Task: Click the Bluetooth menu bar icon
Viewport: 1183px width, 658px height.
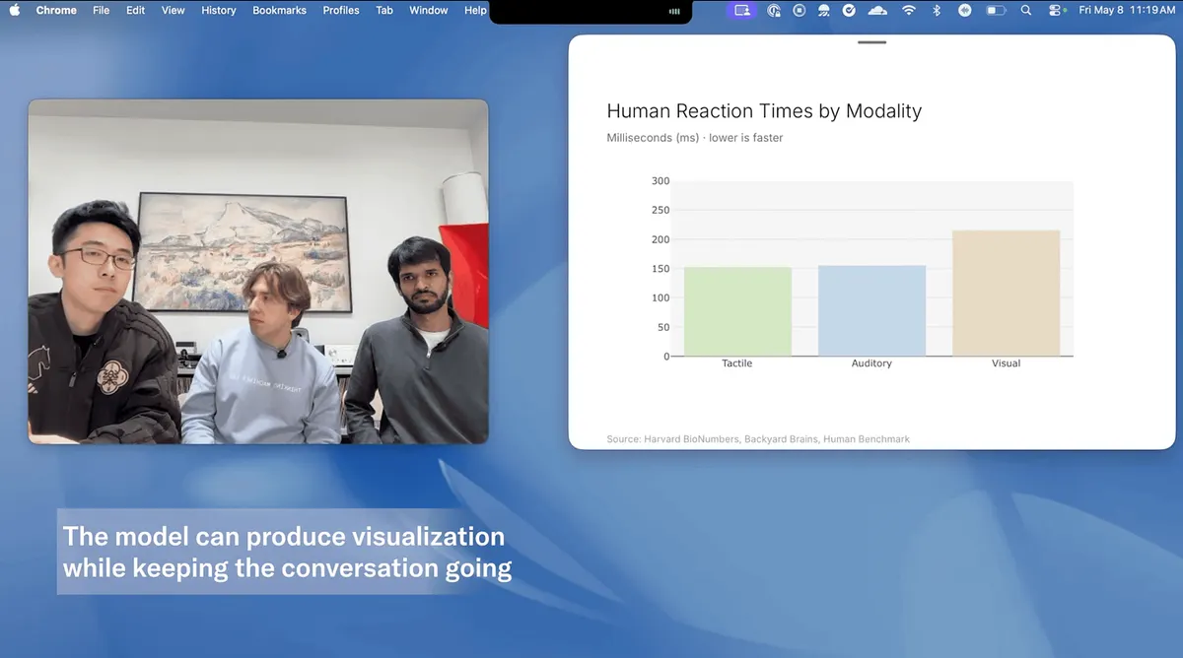Action: point(937,10)
